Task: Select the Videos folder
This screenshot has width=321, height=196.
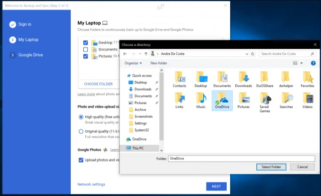Action: pyautogui.click(x=307, y=100)
